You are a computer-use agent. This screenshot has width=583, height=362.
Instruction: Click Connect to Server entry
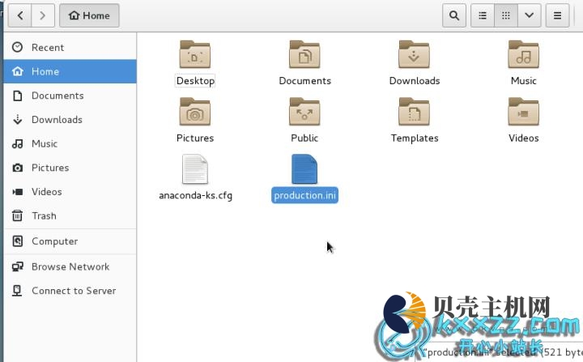click(x=73, y=291)
